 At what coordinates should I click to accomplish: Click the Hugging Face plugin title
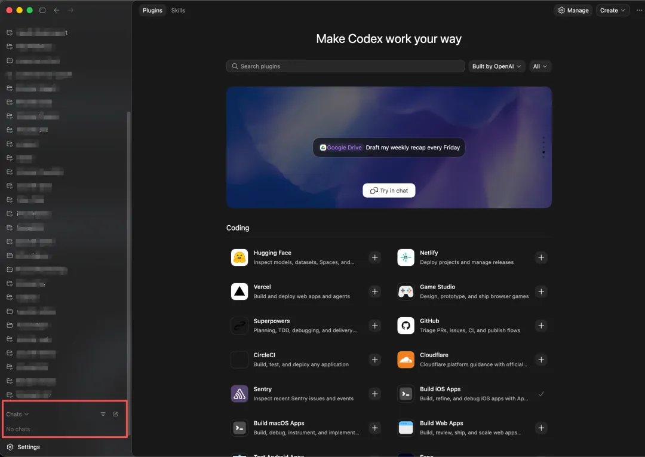coord(272,253)
